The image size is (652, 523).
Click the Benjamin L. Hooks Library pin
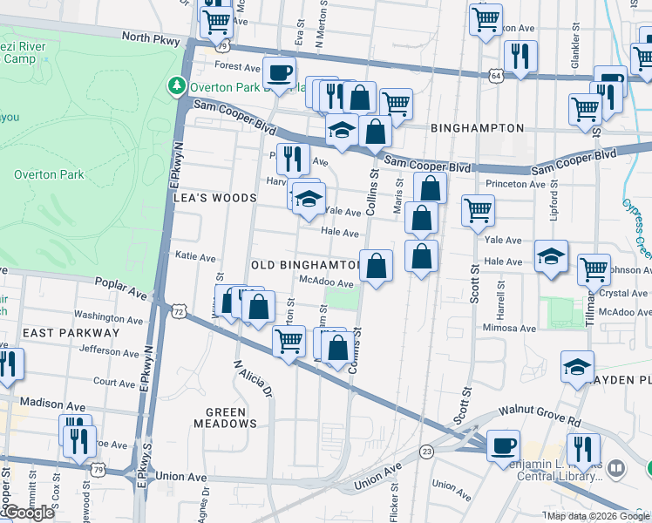pos(616,469)
